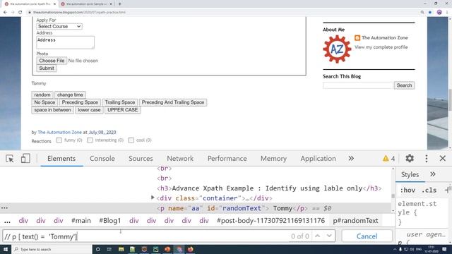Select the #main breadcrumb item

(x=81, y=221)
